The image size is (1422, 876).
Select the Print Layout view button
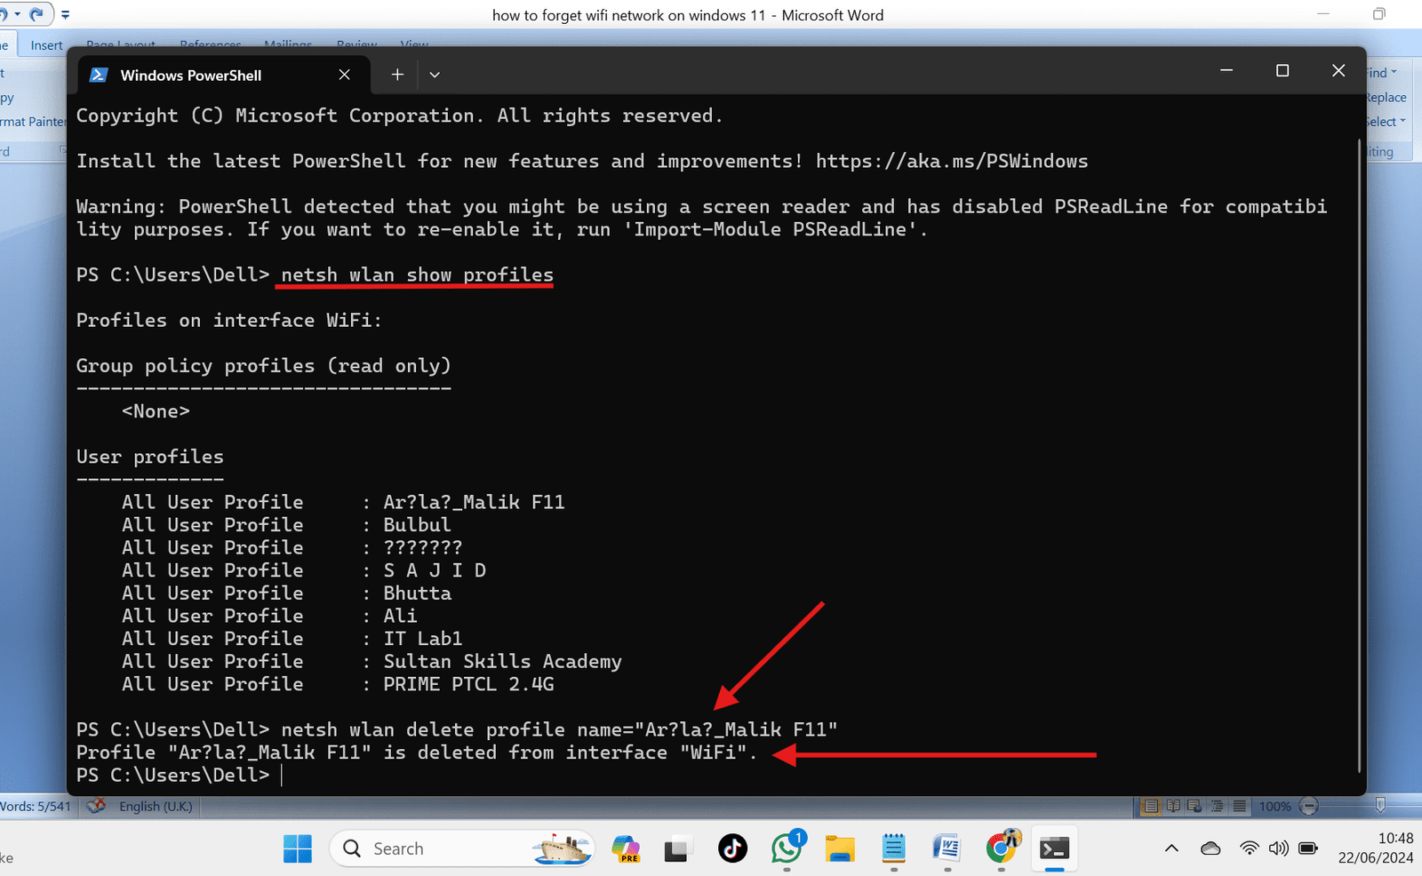point(1151,807)
